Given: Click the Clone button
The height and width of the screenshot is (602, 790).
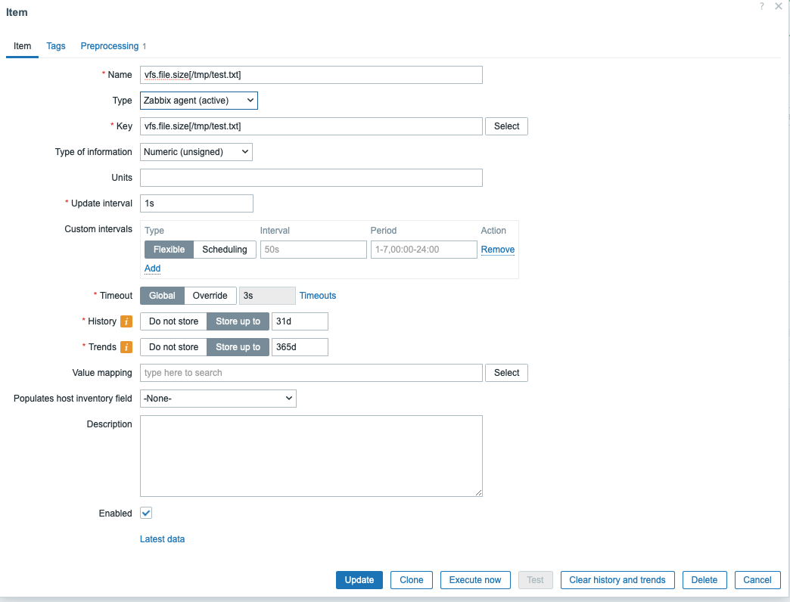Looking at the screenshot, I should tap(411, 580).
